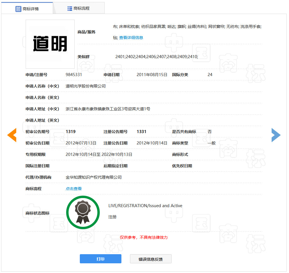
Task: Select the 道明 trademark image
Action: (x=50, y=44)
